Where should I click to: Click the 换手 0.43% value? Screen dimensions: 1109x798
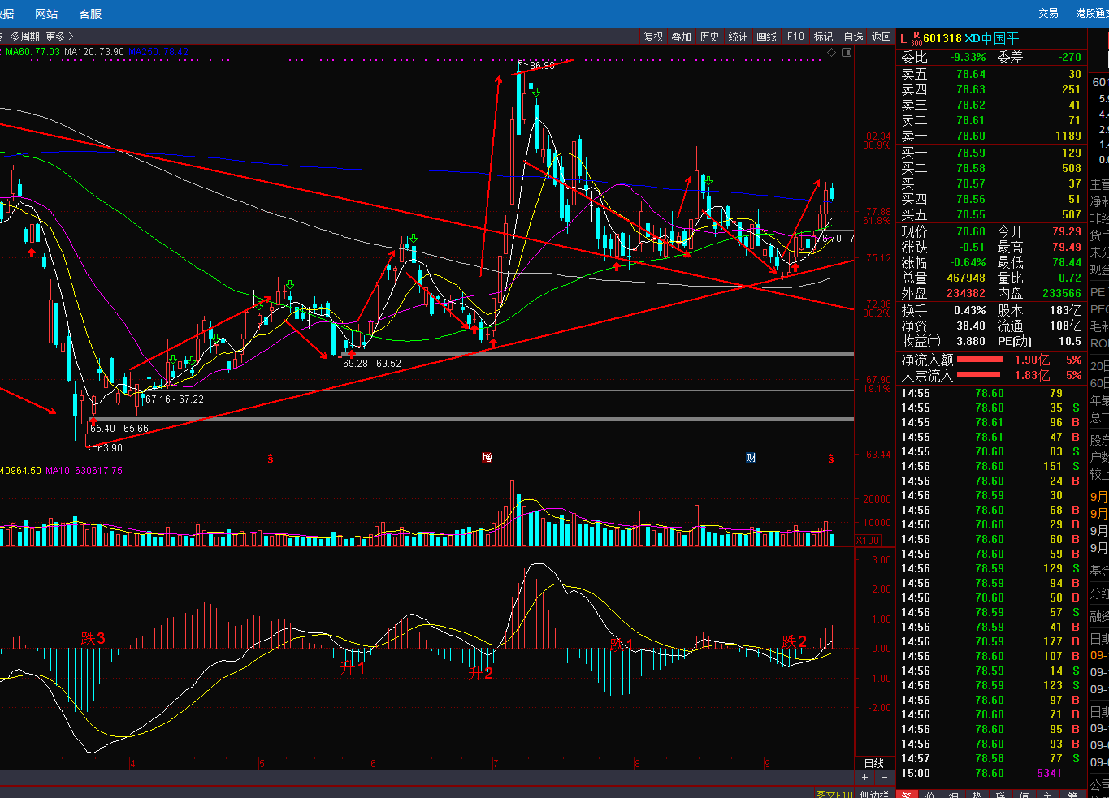click(x=970, y=310)
